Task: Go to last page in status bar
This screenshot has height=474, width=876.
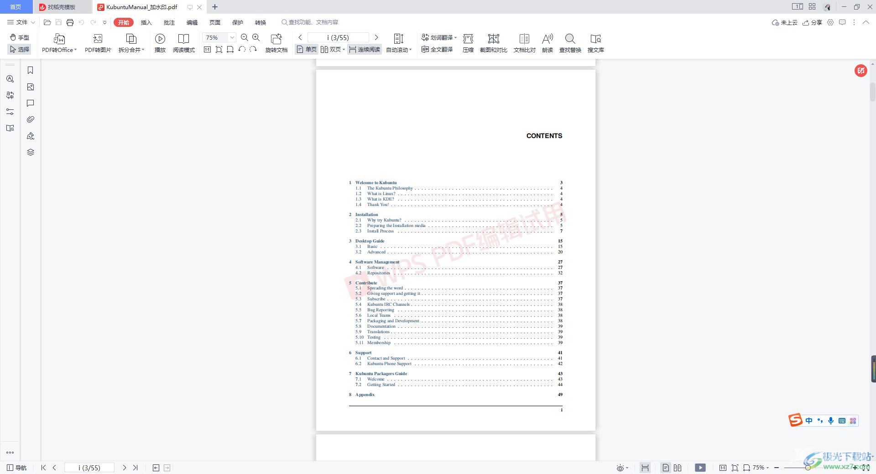Action: 136,468
